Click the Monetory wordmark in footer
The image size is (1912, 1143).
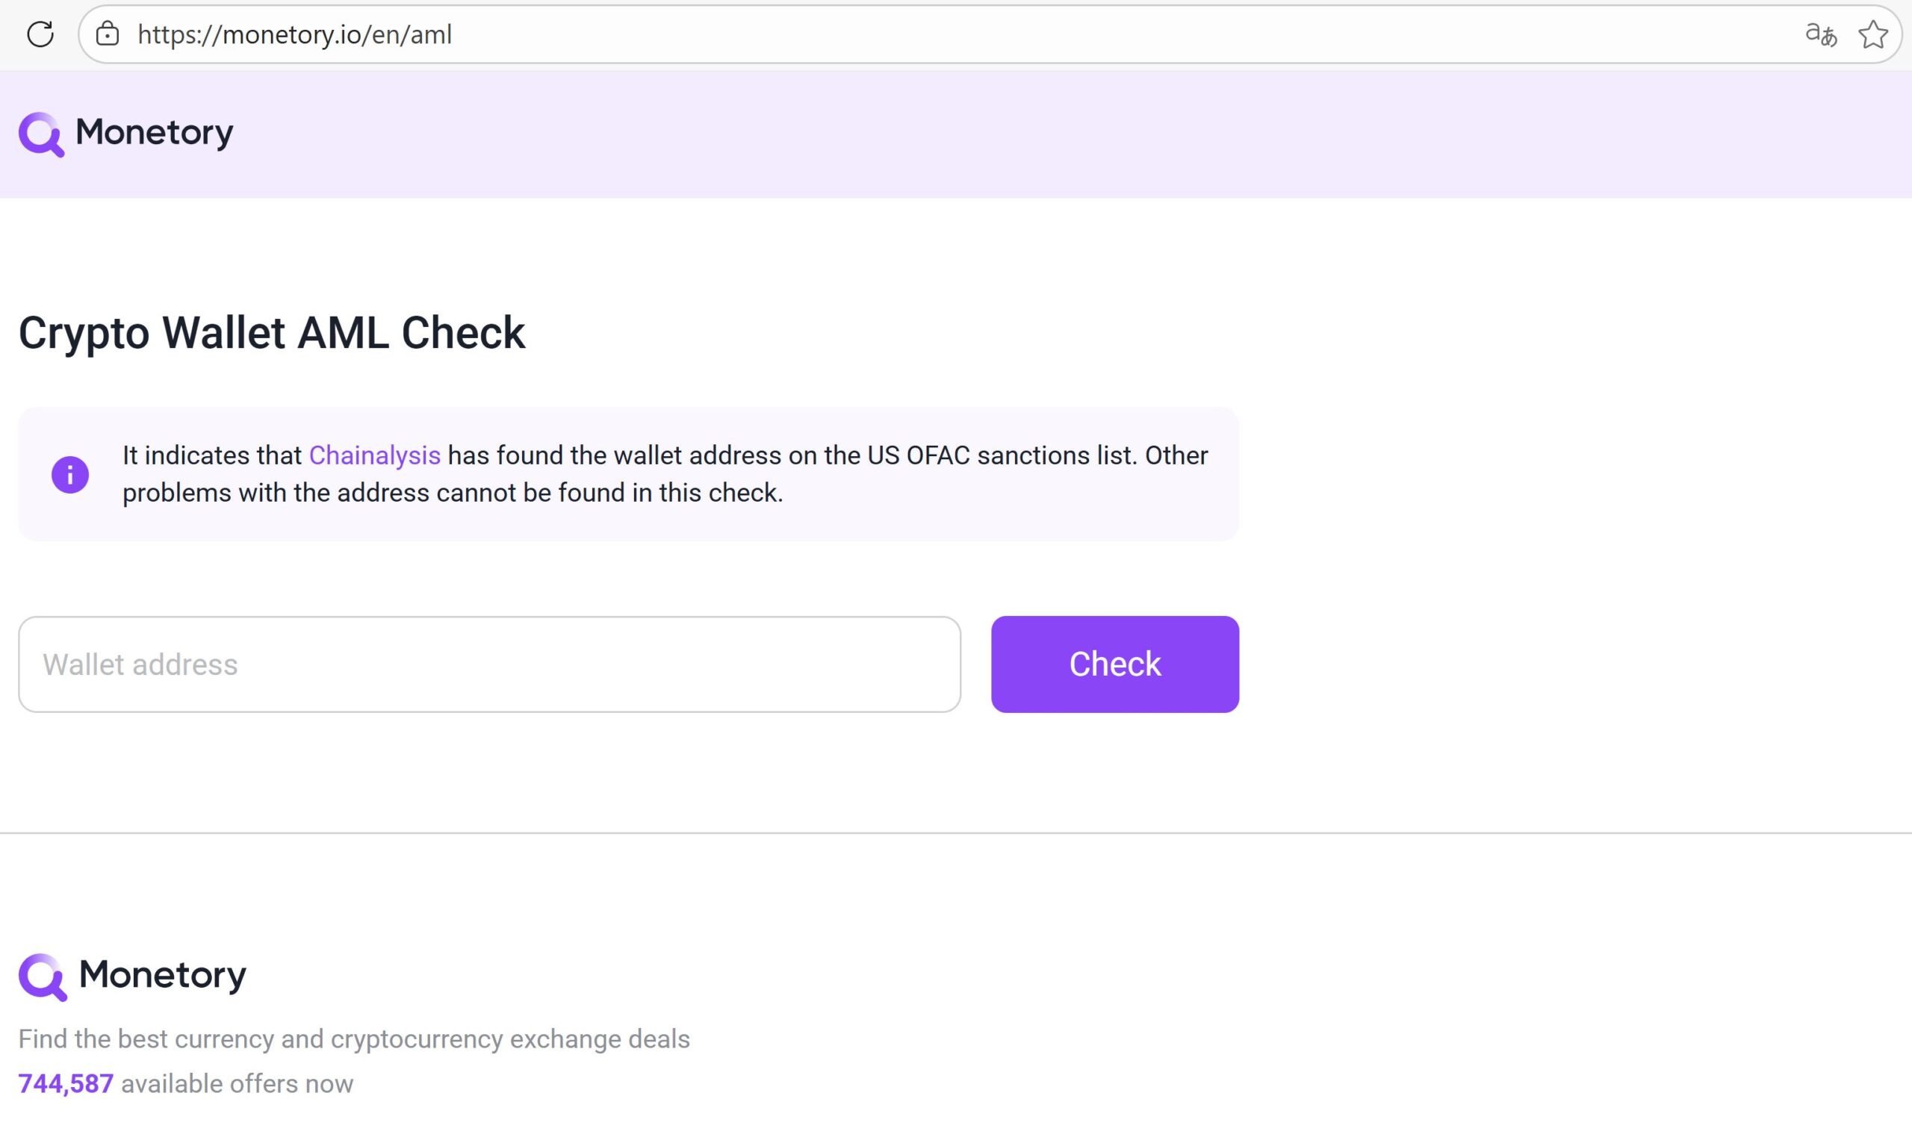click(163, 975)
